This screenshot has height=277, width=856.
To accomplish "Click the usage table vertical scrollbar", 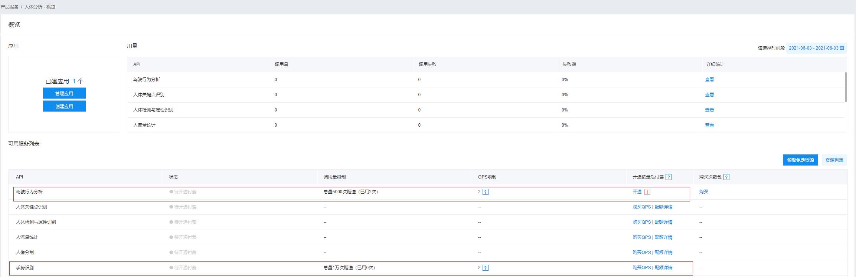I will tap(846, 87).
